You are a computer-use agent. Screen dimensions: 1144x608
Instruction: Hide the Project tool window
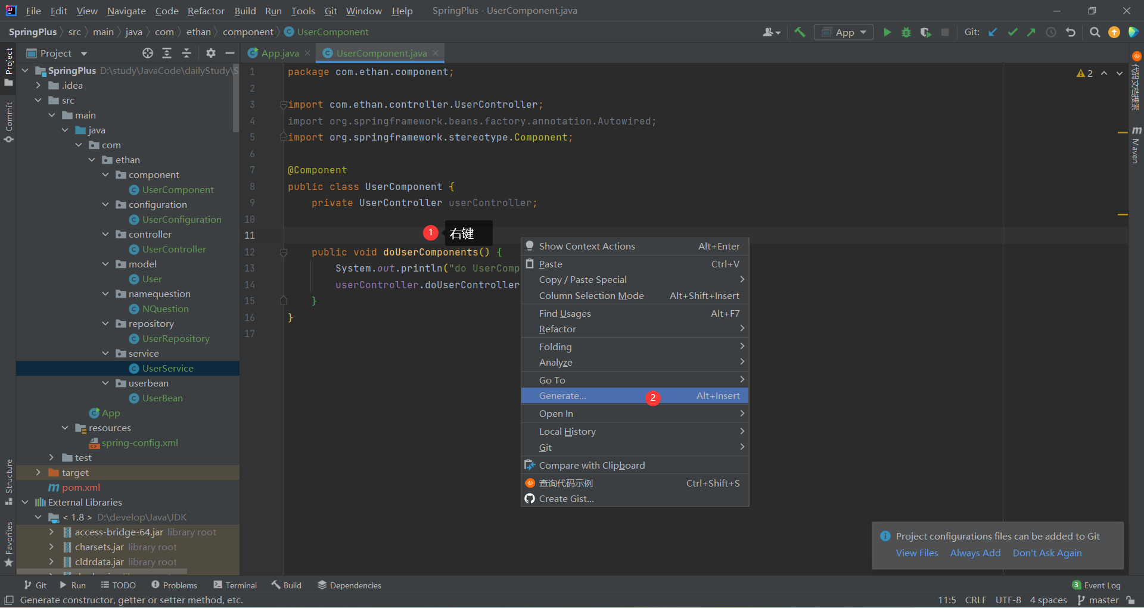coord(230,53)
